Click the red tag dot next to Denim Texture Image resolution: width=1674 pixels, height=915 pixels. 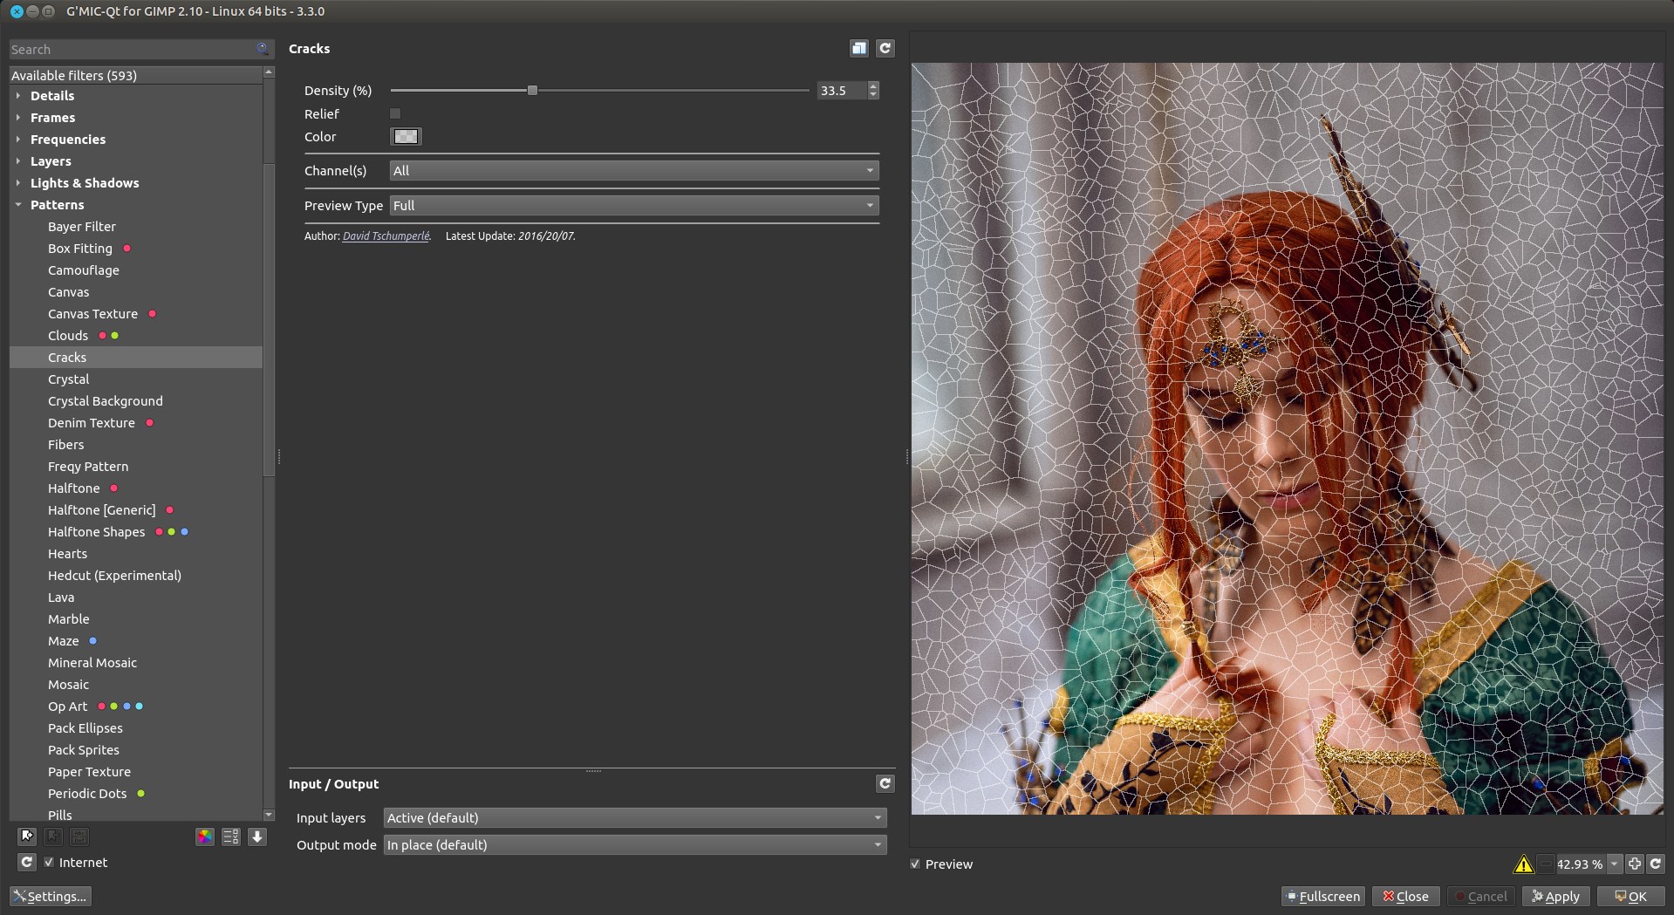coord(149,423)
